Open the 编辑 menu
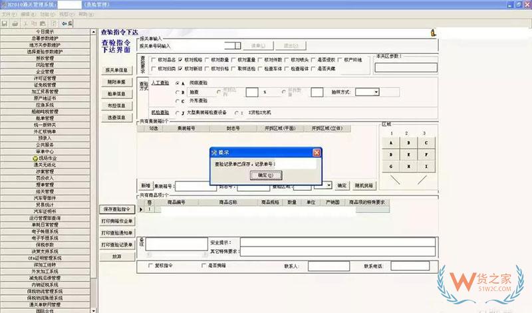532x313 pixels. click(28, 14)
